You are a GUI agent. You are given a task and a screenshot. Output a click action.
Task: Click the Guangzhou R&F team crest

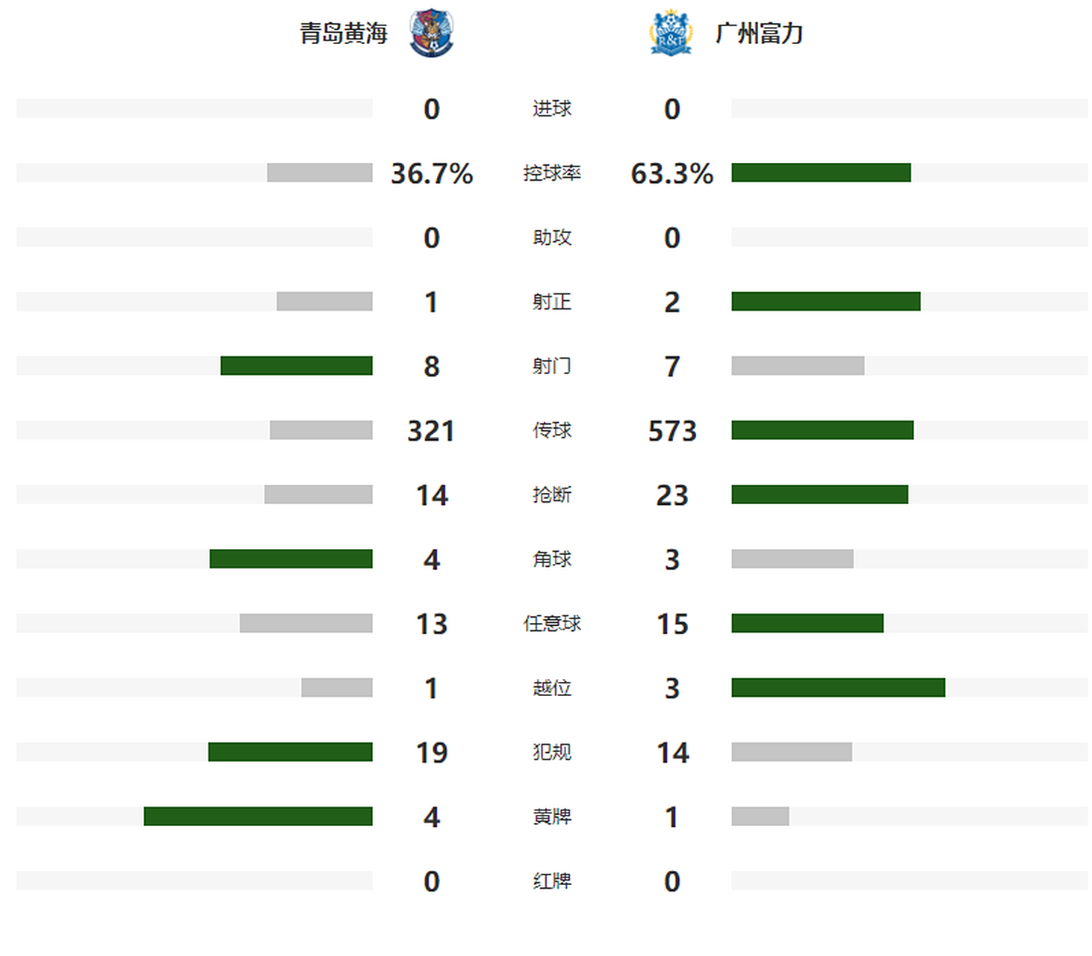[670, 33]
